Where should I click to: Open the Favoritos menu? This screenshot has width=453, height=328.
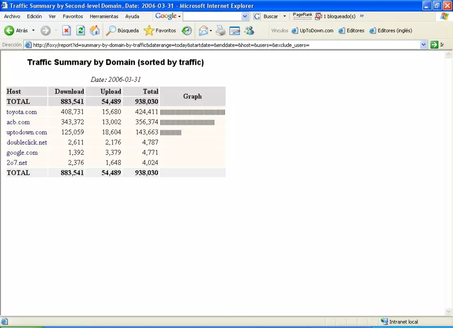[x=73, y=16]
